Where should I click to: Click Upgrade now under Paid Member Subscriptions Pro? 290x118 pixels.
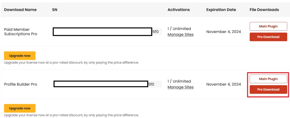[20, 56]
